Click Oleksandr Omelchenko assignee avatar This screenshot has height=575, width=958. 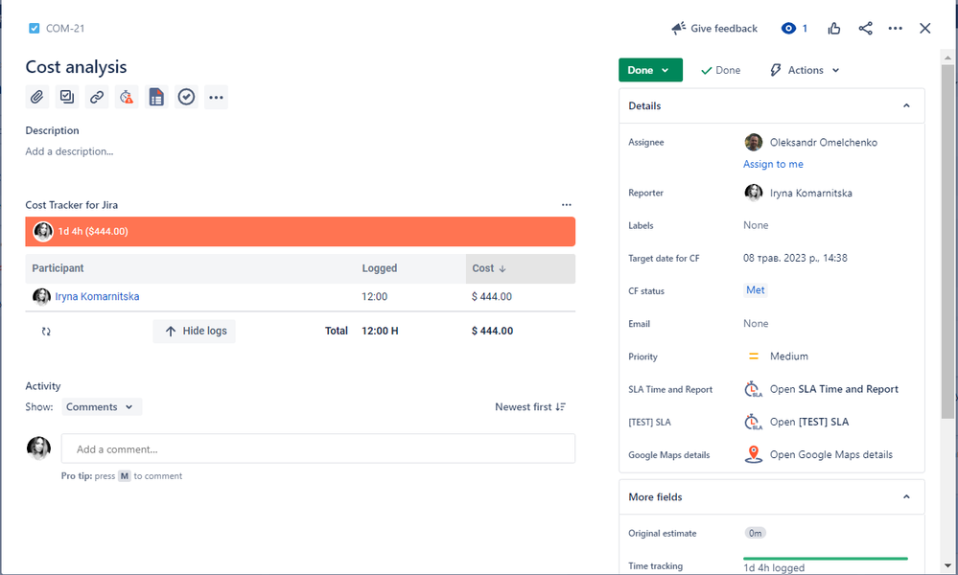[754, 142]
